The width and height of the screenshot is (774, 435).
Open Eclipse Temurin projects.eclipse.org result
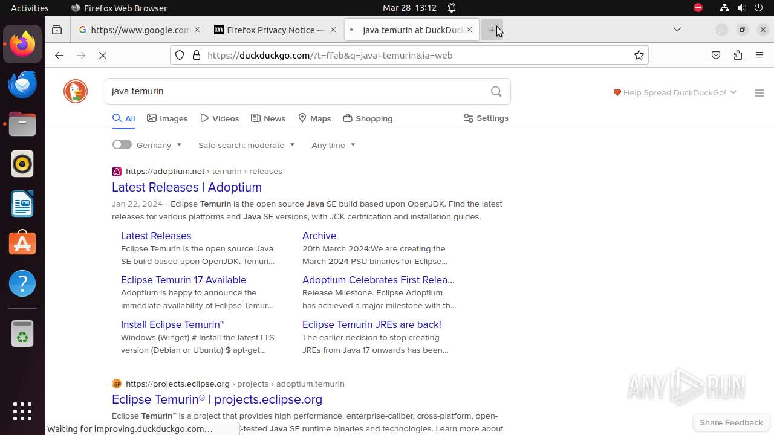coord(217,399)
